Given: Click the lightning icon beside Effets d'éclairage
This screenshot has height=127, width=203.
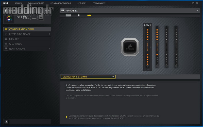Looking at the screenshot, I should pyautogui.click(x=6, y=34).
